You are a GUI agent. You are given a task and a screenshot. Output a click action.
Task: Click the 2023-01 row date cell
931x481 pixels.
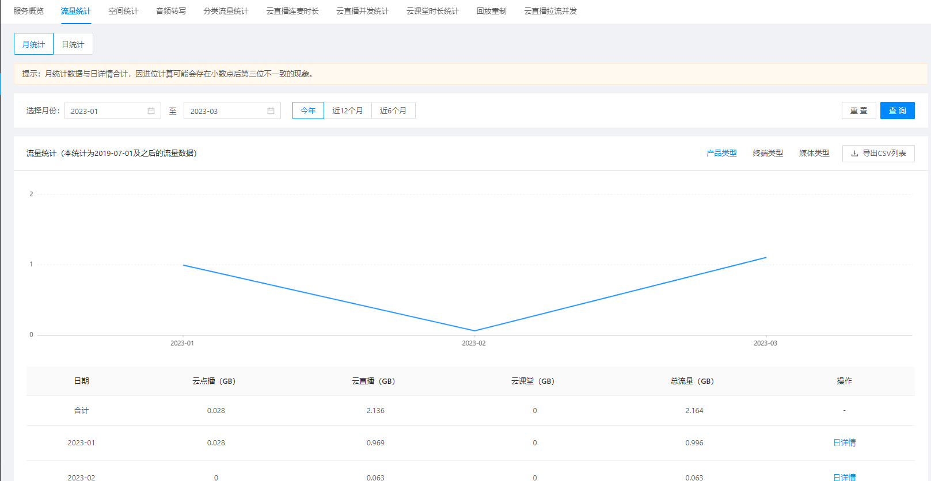tap(81, 442)
